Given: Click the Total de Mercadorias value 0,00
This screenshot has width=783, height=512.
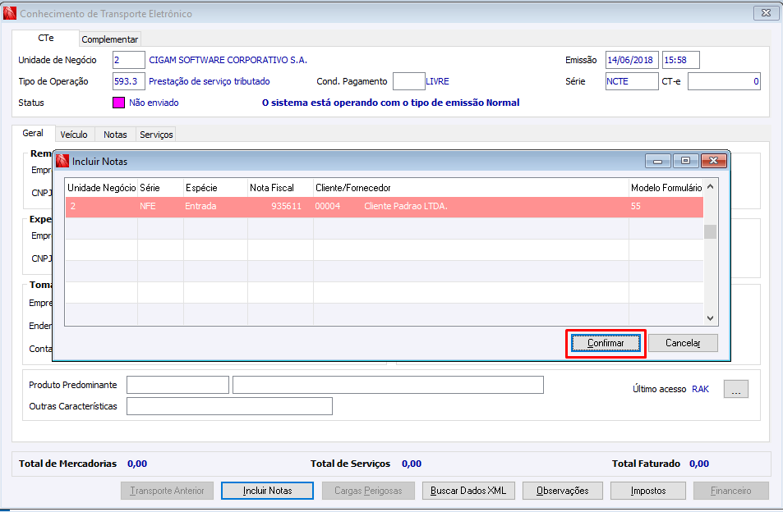Looking at the screenshot, I should [137, 464].
